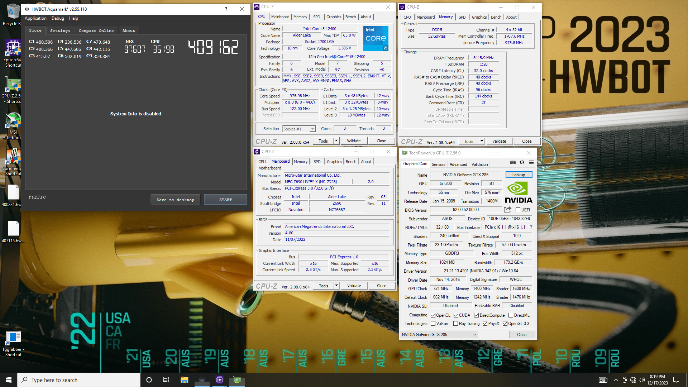688x387 pixels.
Task: Click the Tools button in CPU-Z Memory window
Action: click(x=468, y=141)
